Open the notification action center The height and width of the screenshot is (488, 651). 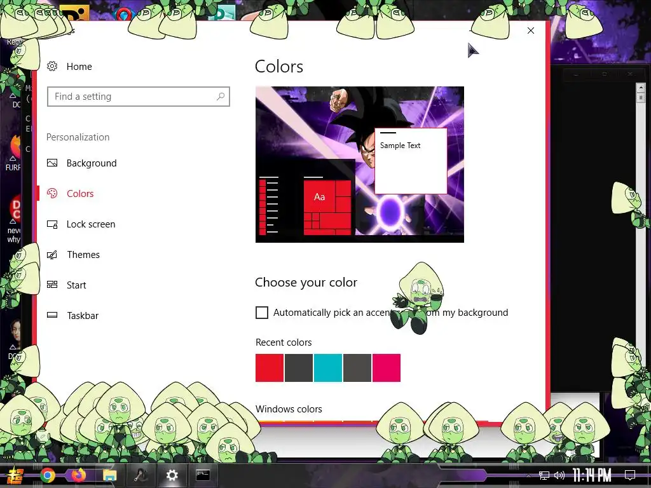tap(630, 475)
